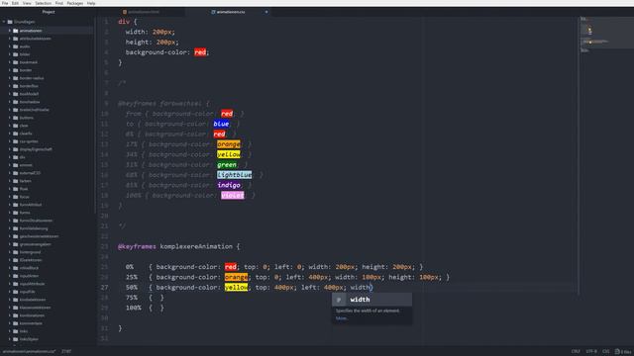The height and width of the screenshot is (356, 634).
Task: Click the yellow color marker on line 27
Action: click(x=236, y=287)
